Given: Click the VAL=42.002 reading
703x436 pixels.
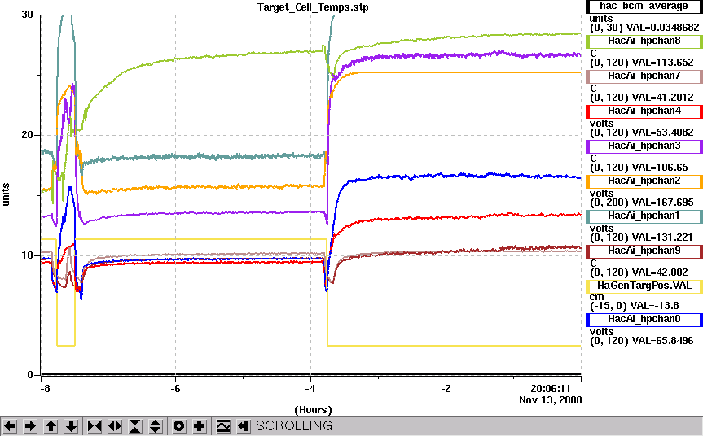Looking at the screenshot, I should coord(660,272).
